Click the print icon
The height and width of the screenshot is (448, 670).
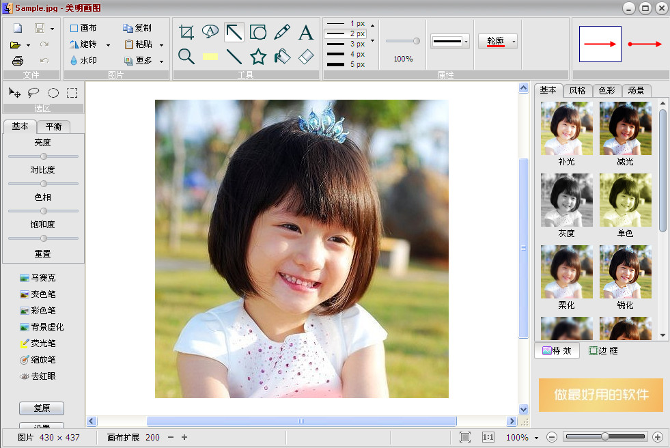(18, 61)
